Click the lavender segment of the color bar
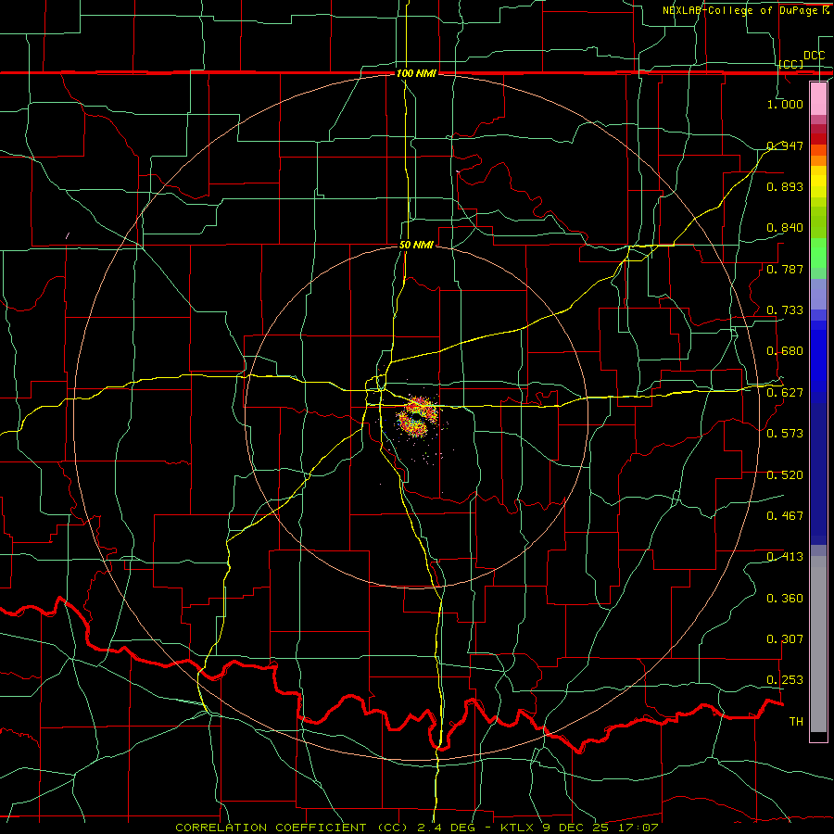The image size is (834, 834). (818, 294)
